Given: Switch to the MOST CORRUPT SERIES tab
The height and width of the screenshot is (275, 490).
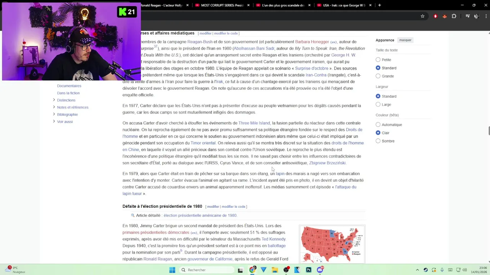Looking at the screenshot, I should 222,5.
